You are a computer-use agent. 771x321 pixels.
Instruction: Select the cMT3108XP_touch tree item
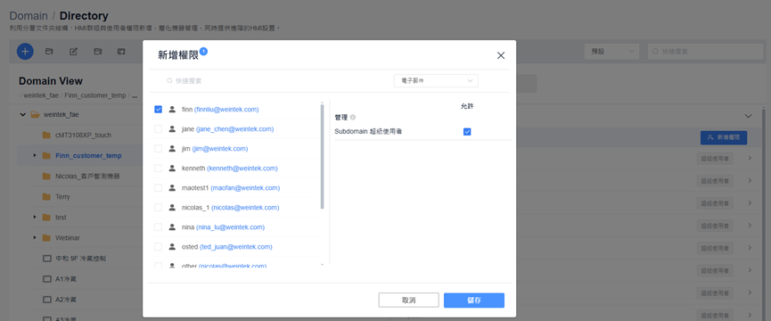(x=83, y=136)
